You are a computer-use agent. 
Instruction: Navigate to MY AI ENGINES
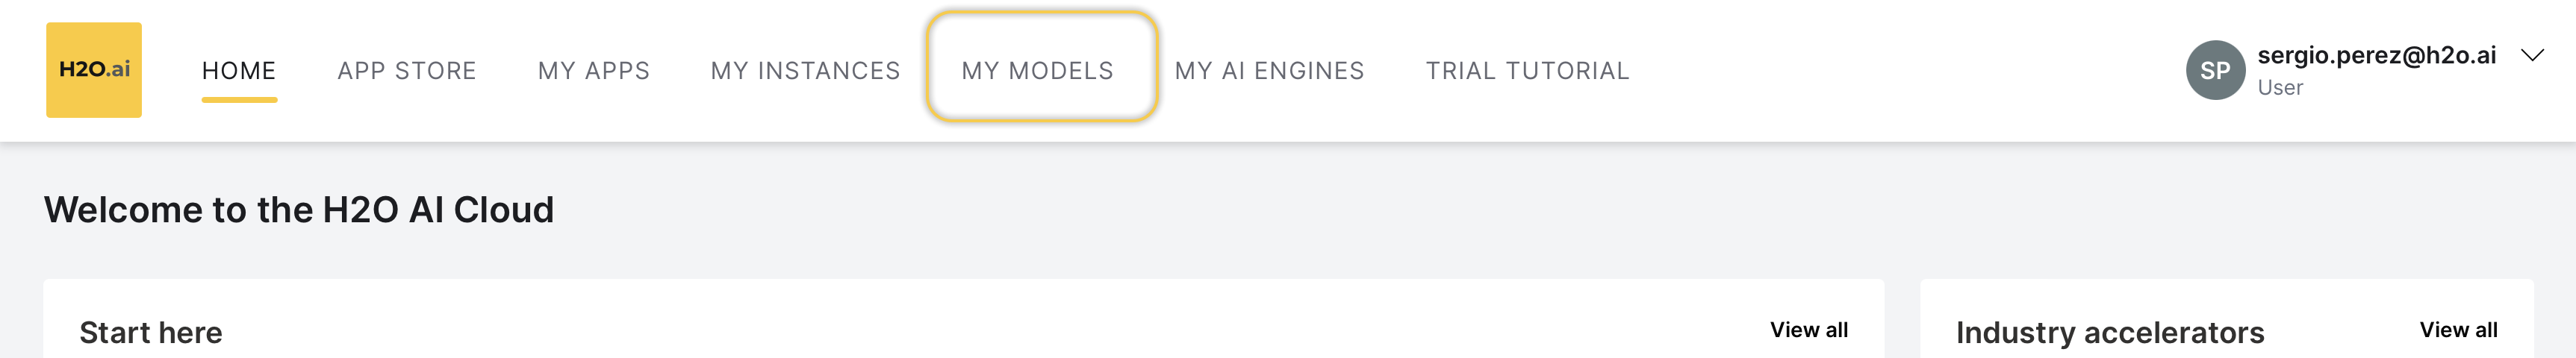tap(1270, 71)
